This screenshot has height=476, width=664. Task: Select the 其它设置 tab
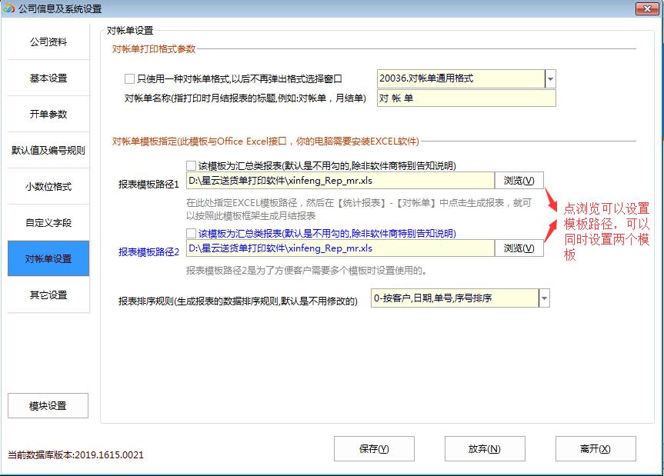48,295
